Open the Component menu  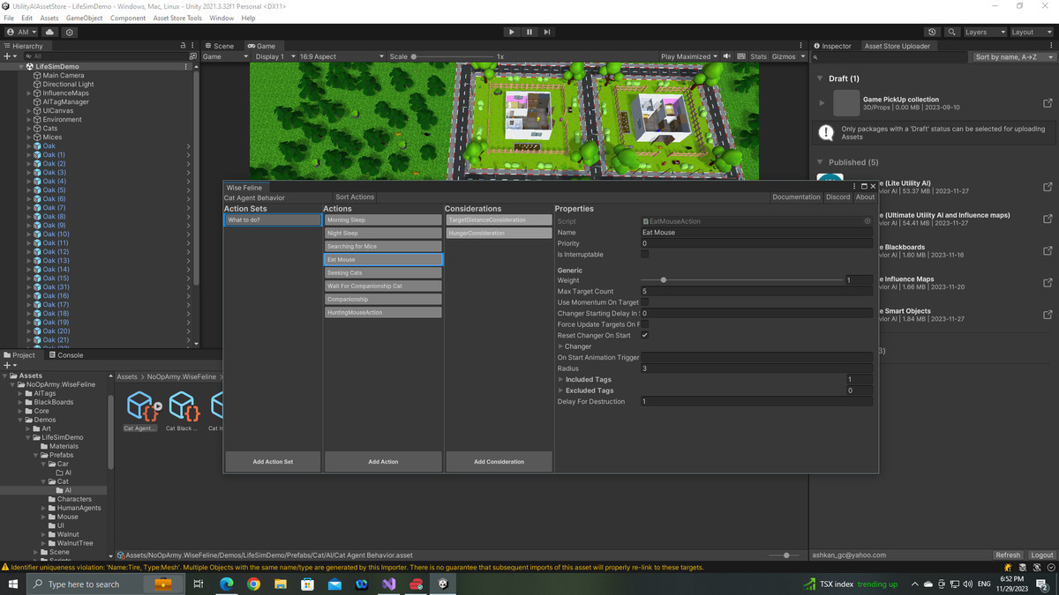pos(128,18)
